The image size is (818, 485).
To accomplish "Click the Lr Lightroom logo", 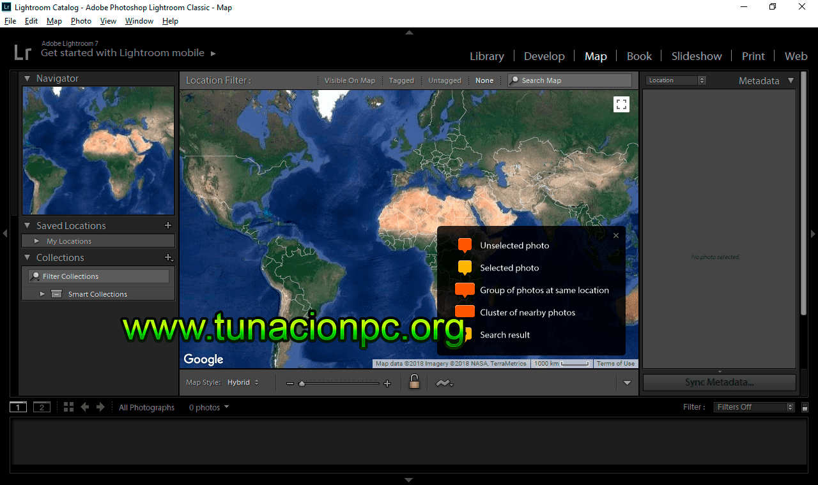I will (x=22, y=52).
